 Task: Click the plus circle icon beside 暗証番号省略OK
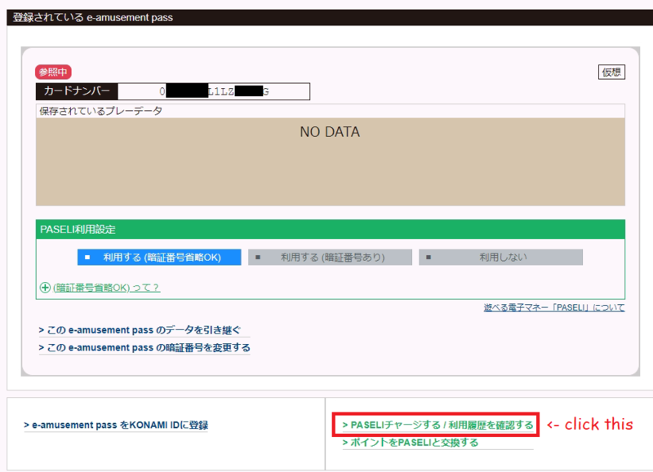coord(45,287)
